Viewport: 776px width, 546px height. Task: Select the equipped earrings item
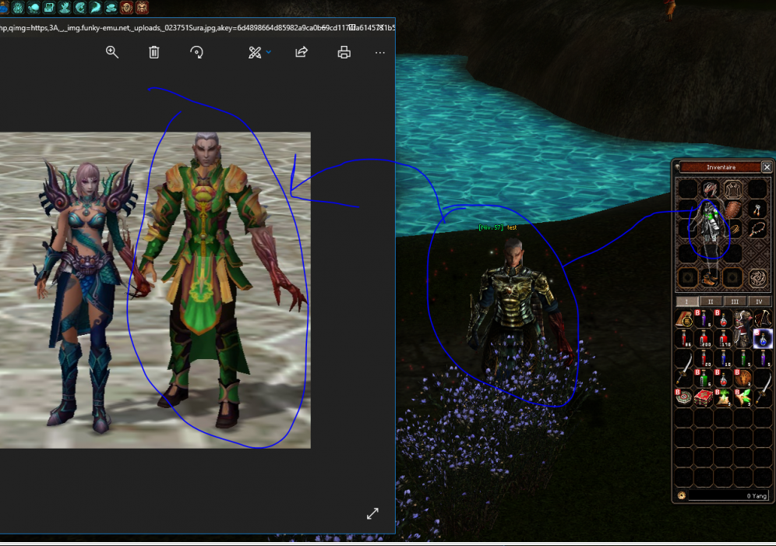757,210
